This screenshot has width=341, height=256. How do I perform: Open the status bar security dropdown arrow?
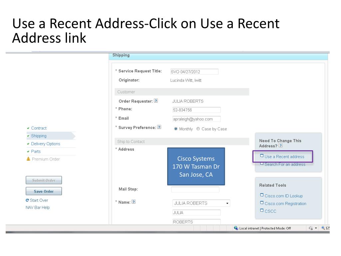(316, 228)
